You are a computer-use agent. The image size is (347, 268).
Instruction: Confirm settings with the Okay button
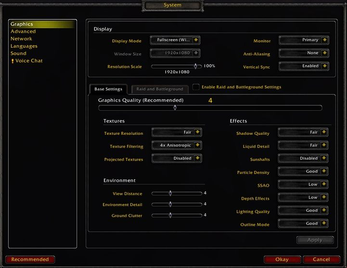pos(282,259)
